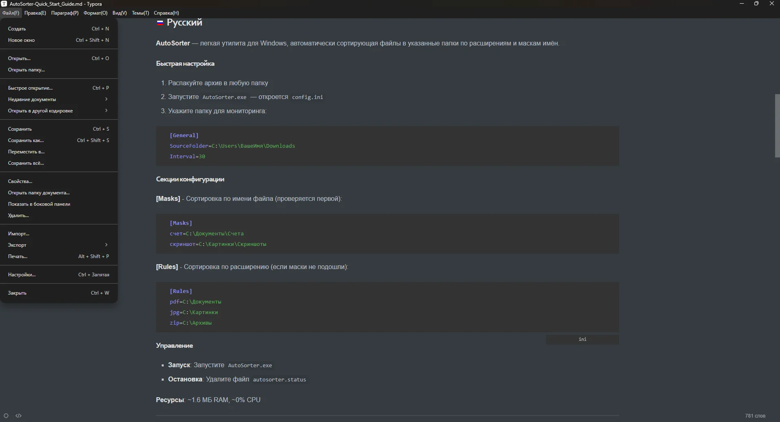Open the ini code language selector

click(582, 339)
